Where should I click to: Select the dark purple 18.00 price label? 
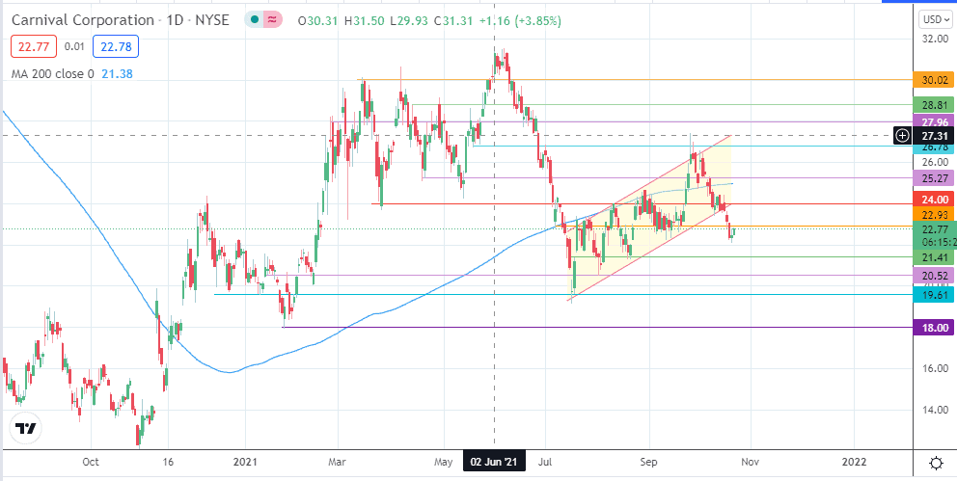coord(933,328)
